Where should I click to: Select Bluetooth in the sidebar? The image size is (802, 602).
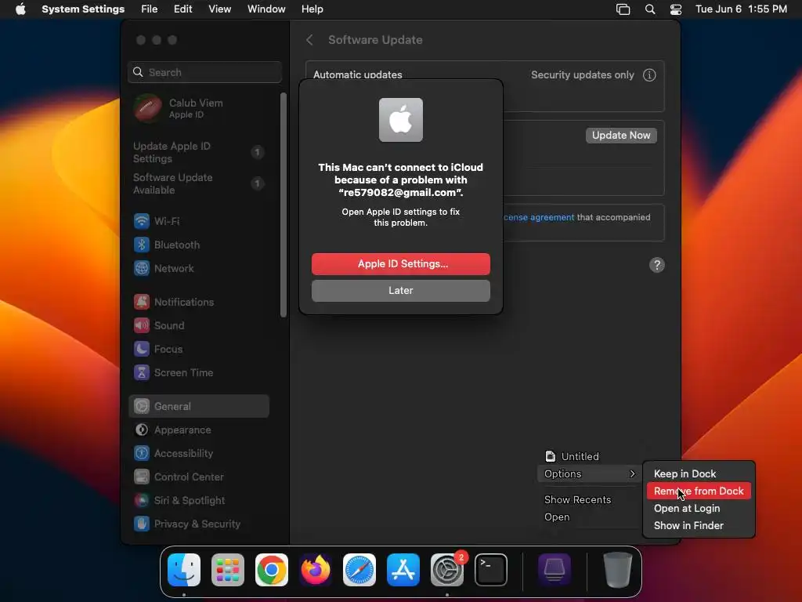198,245
